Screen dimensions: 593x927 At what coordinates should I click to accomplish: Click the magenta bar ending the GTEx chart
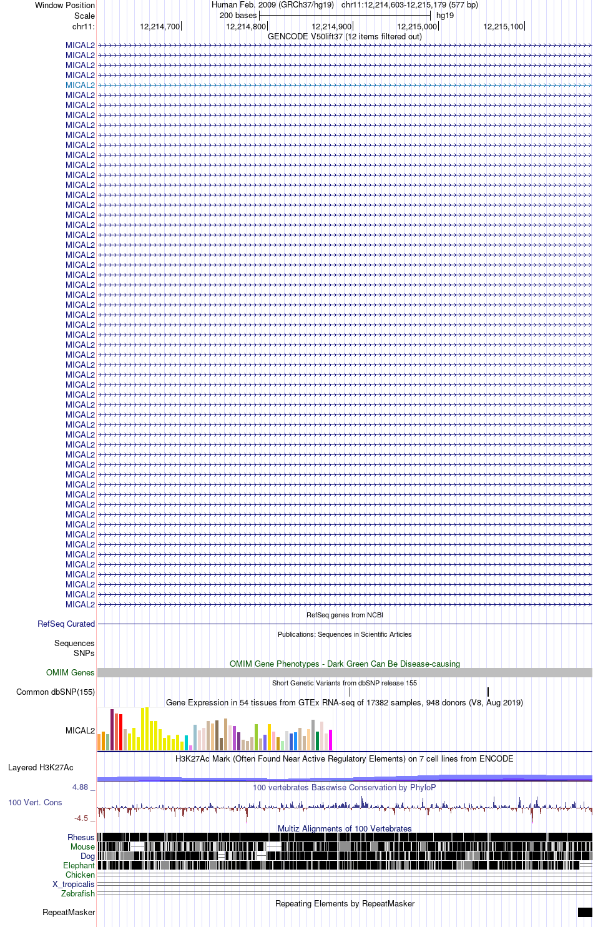pyautogui.click(x=331, y=740)
